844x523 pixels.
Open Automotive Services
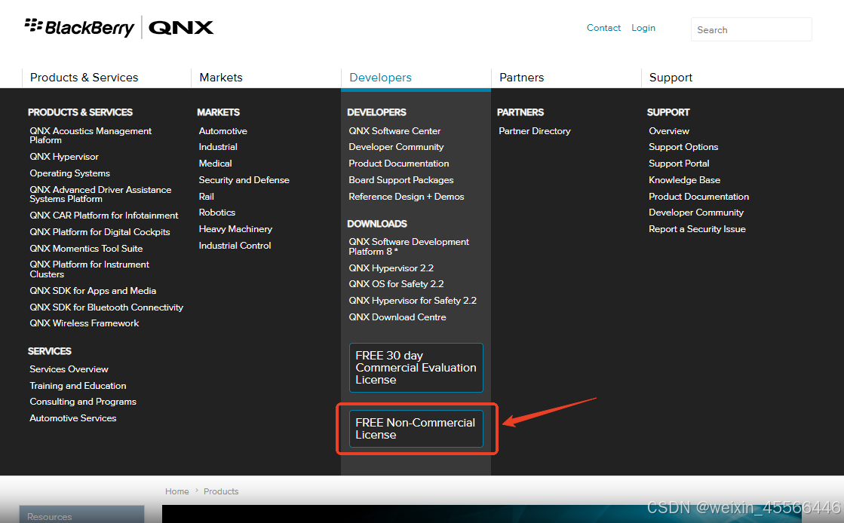[x=72, y=418]
